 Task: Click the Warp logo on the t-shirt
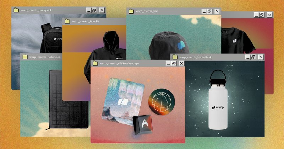[235, 41]
